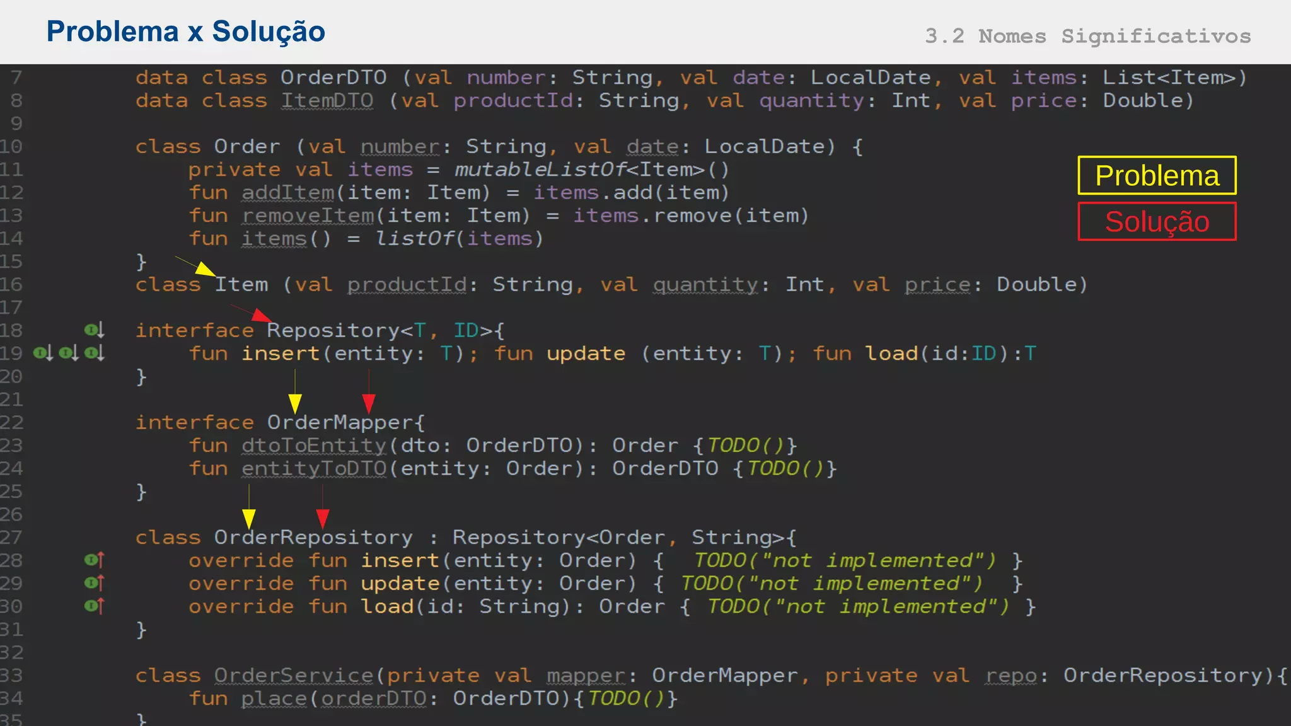The width and height of the screenshot is (1291, 726).
Task: Click implemented-by gutter icon on line 18
Action: [94, 330]
